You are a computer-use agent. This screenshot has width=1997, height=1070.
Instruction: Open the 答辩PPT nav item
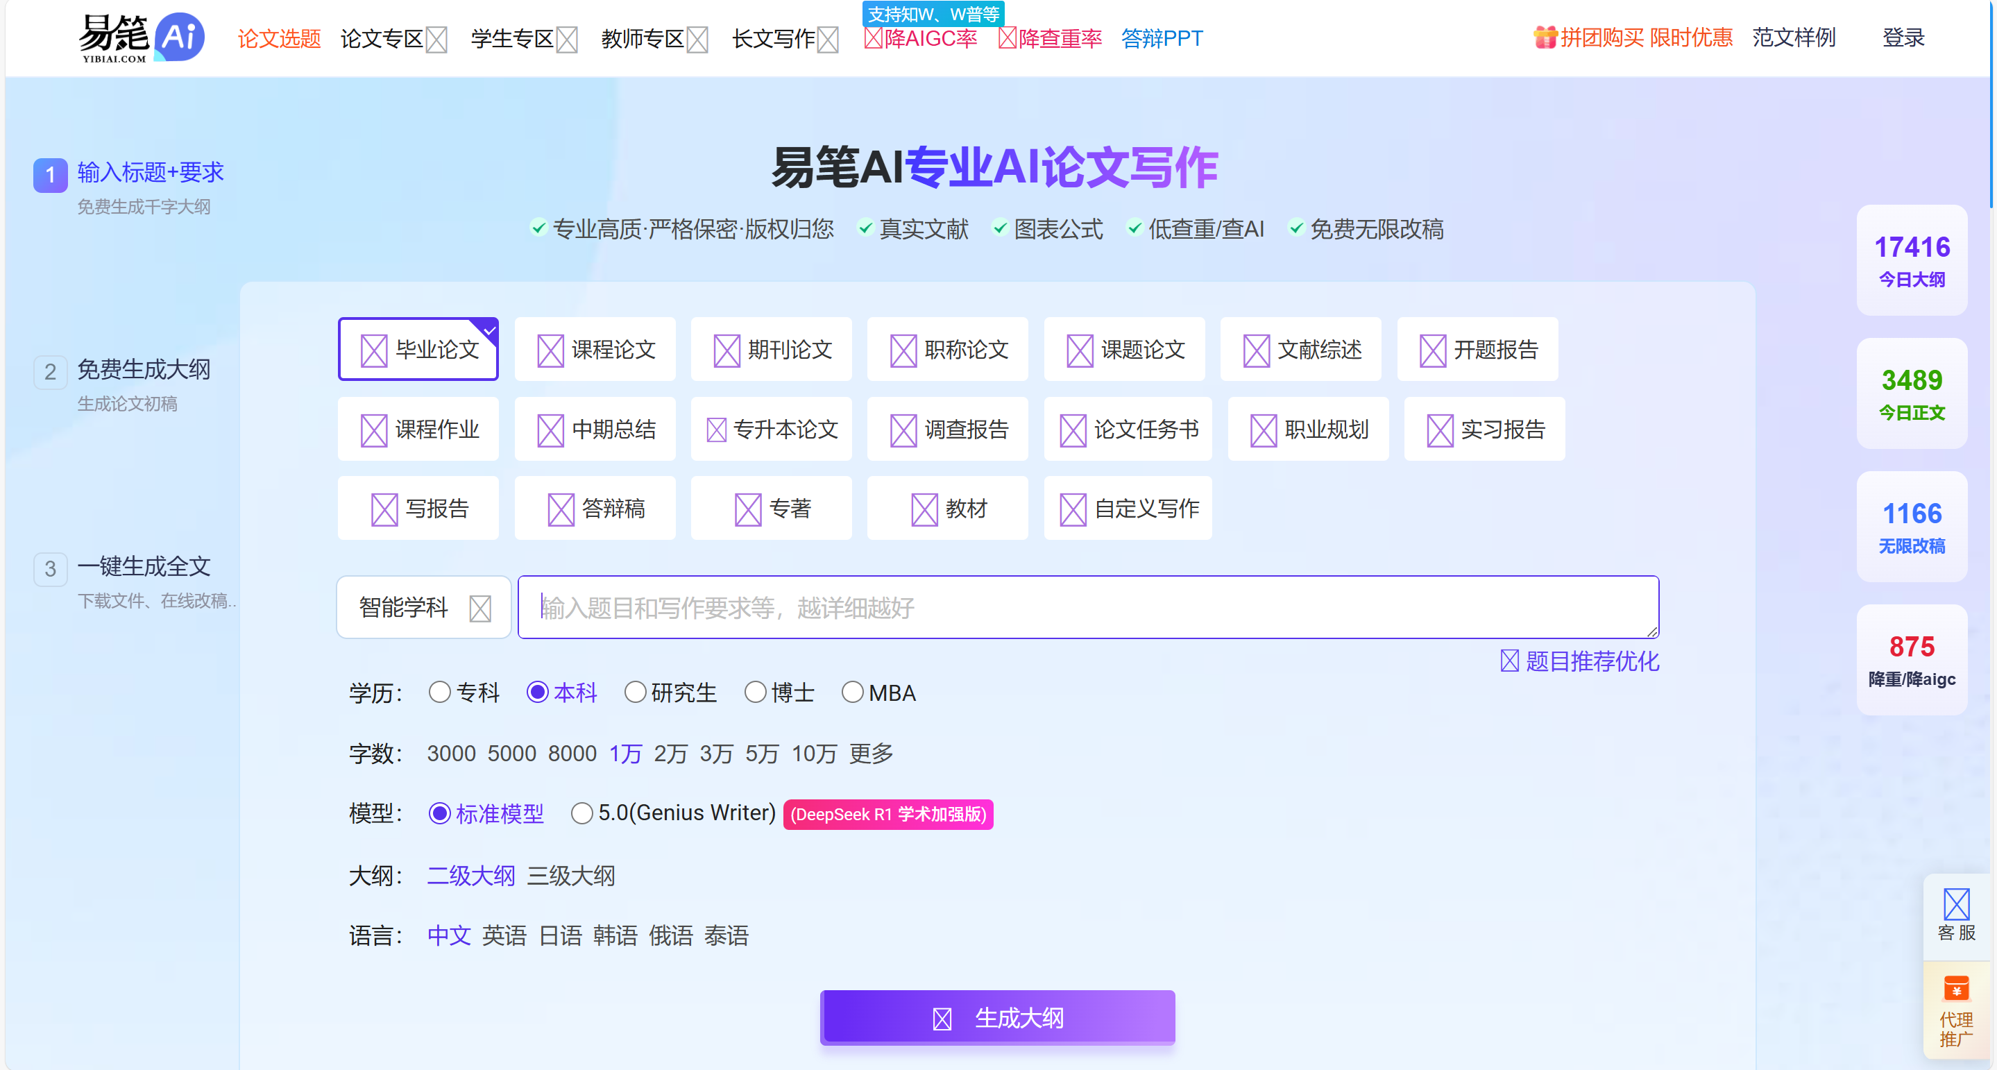(1162, 38)
